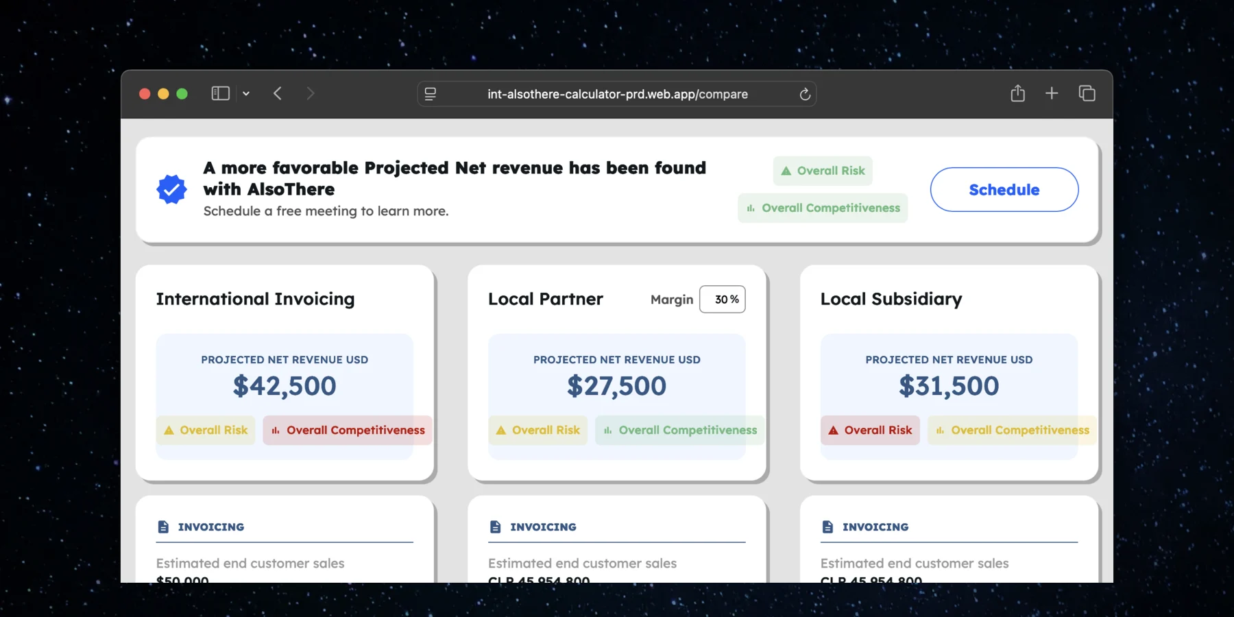Click the International Invoicing card title
This screenshot has width=1234, height=617.
[256, 300]
